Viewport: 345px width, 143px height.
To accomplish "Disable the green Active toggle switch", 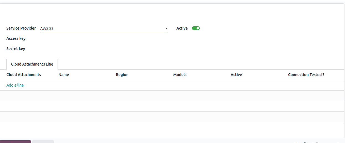I will click(x=196, y=28).
